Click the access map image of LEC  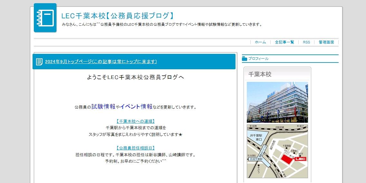(x=277, y=151)
